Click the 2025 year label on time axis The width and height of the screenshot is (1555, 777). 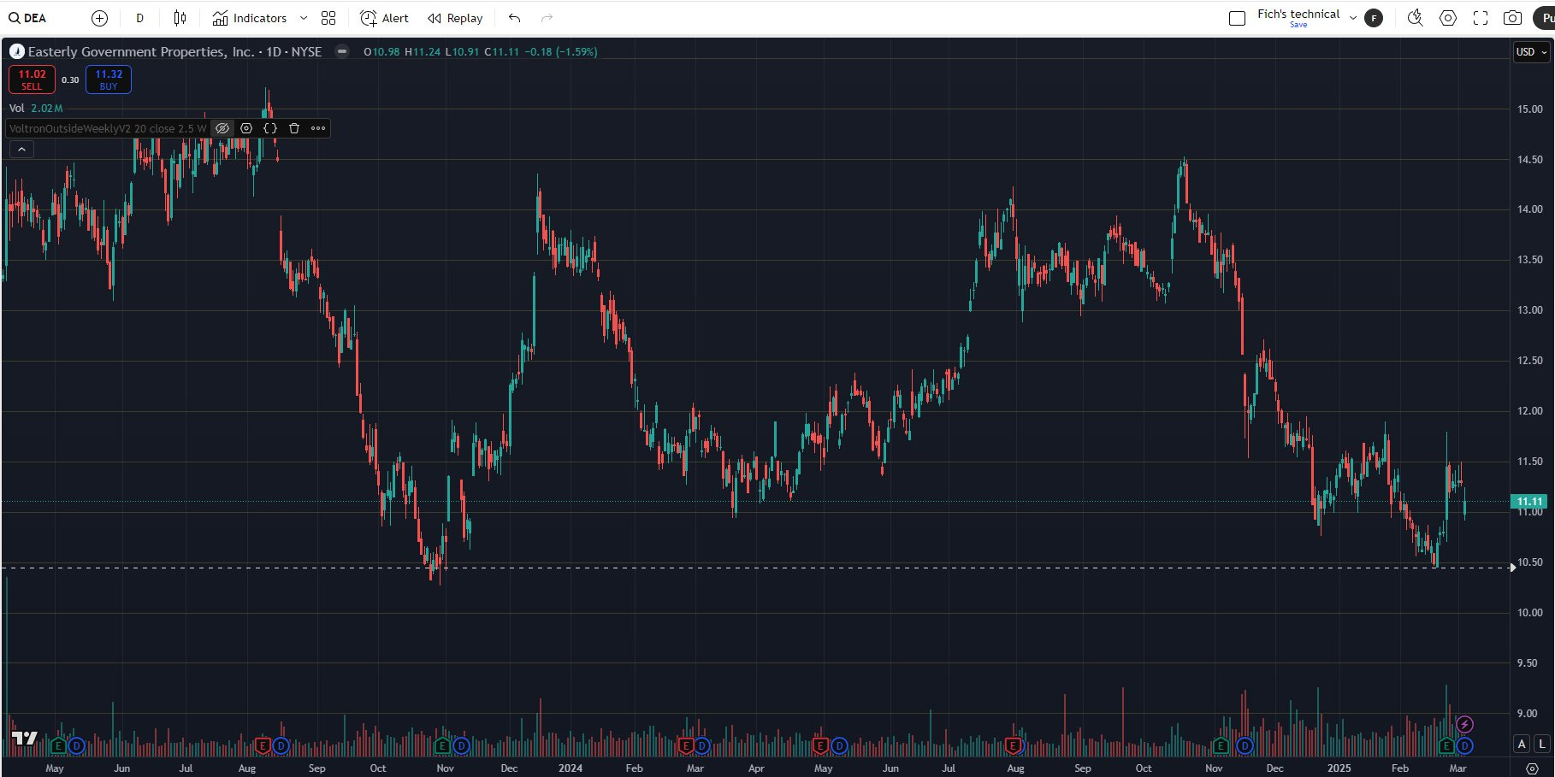point(1339,768)
